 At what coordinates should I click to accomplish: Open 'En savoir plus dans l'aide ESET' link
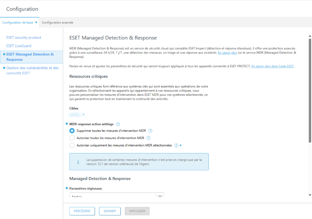[x=272, y=66]
